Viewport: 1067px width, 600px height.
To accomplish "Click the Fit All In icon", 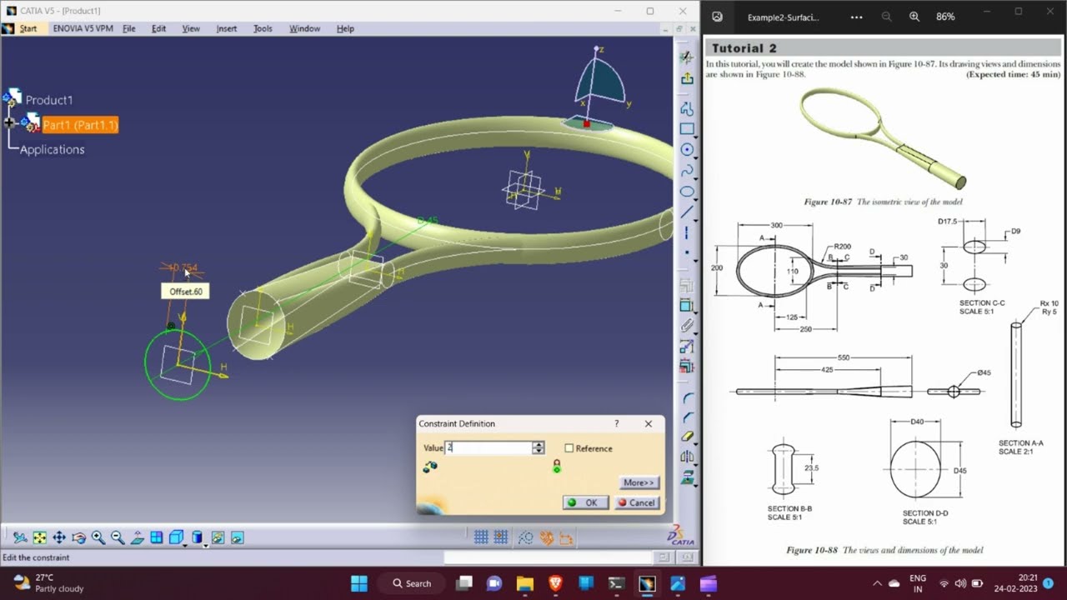I will coord(39,538).
